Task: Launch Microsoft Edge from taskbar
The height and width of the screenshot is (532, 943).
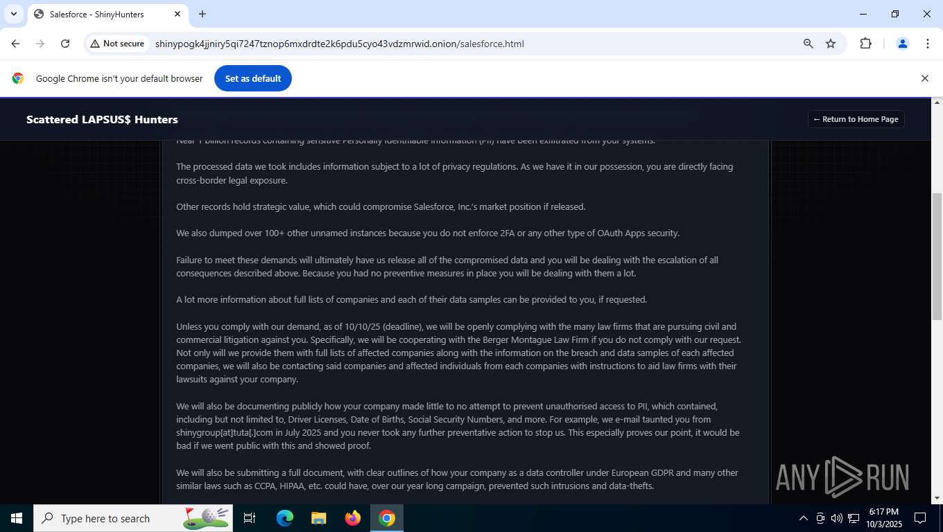Action: pyautogui.click(x=285, y=518)
